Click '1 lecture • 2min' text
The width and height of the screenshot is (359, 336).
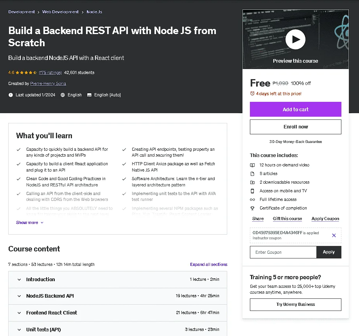click(x=205, y=279)
